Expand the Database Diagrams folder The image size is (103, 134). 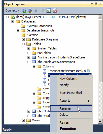pos(23,39)
